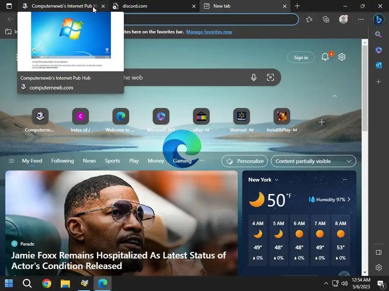Click the Personalize button
The height and width of the screenshot is (291, 389).
pyautogui.click(x=245, y=161)
